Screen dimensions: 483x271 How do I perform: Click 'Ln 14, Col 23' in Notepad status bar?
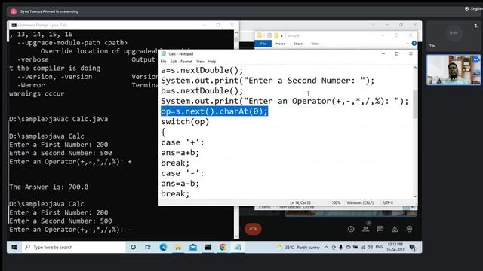click(300, 202)
